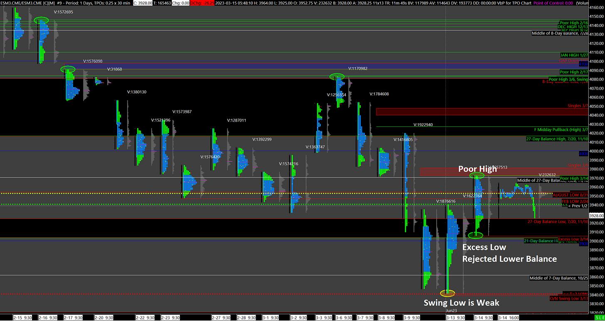Select the 3-3 9:30 date marker

pyautogui.click(x=323, y=317)
